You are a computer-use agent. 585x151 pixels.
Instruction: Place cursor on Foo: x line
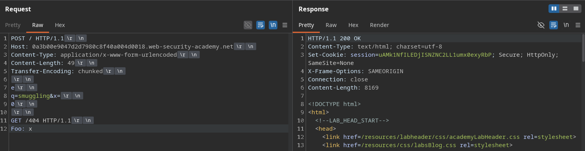point(22,129)
